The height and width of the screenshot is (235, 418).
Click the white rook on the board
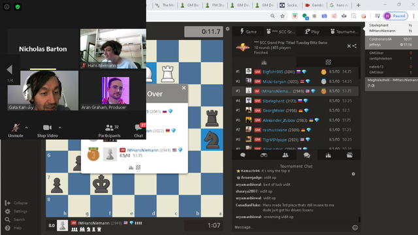168,73
